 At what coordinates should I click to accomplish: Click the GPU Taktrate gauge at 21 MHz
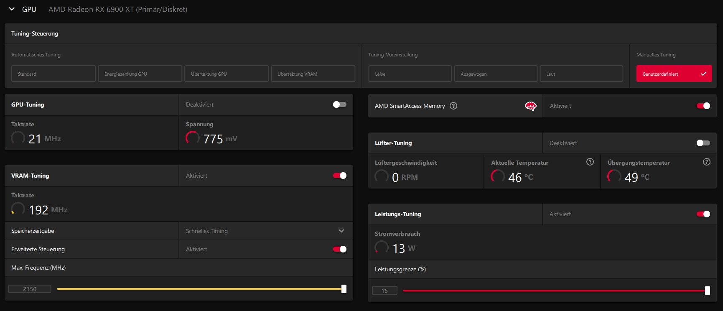click(18, 138)
